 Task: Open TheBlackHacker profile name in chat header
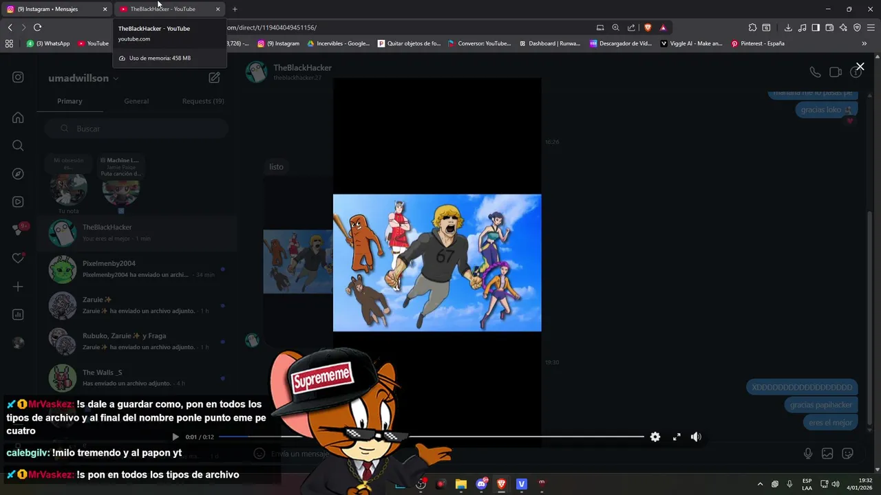tap(302, 67)
